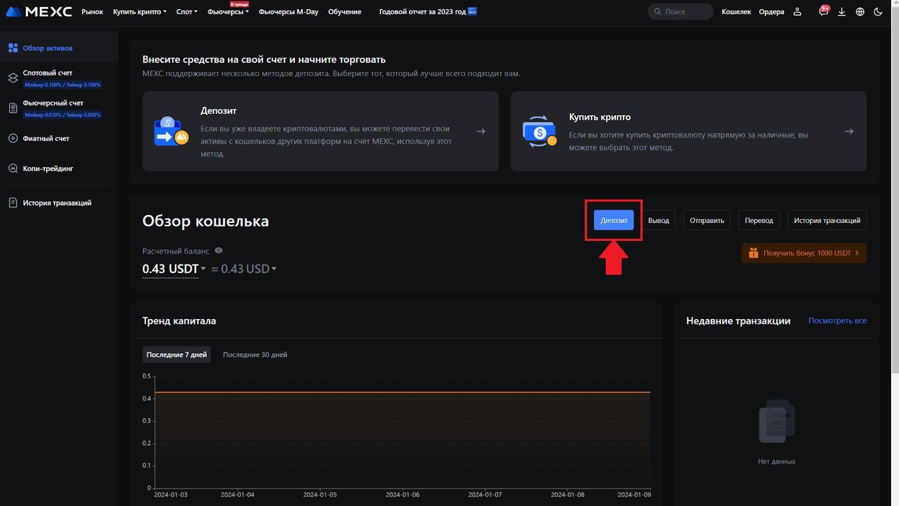Click the Вывод button
899x506 pixels.
point(659,220)
